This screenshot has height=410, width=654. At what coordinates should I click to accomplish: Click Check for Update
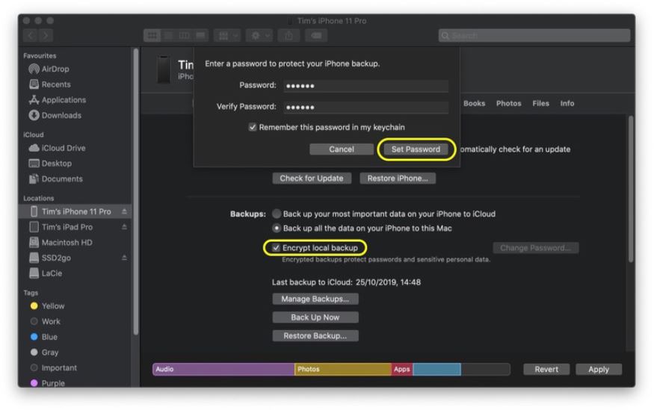pos(312,178)
